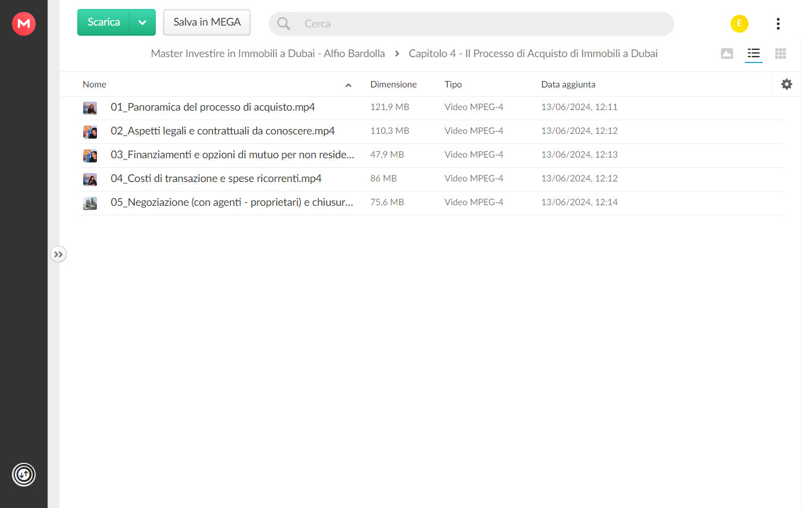Open the transfers icon in the sidebar
Viewport: 802px width, 508px height.
pyautogui.click(x=24, y=475)
